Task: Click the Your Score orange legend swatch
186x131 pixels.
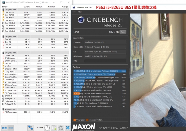Action: [x=75, y=120]
